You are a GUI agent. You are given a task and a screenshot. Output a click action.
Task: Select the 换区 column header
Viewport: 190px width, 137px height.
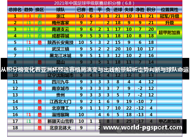click(x=40, y=9)
